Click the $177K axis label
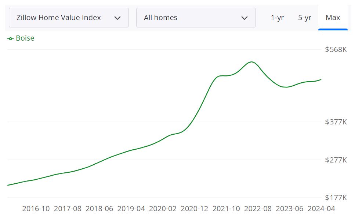 tap(336, 198)
